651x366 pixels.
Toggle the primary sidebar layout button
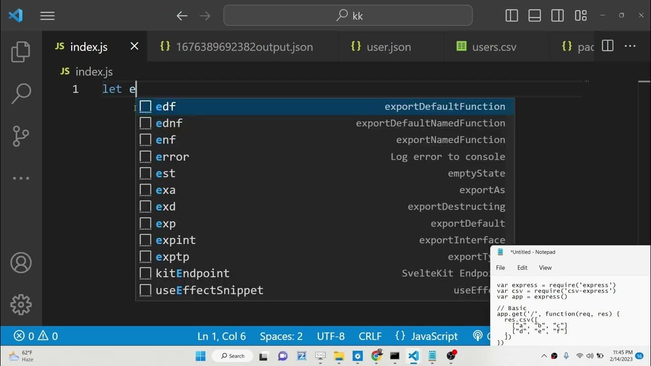pyautogui.click(x=512, y=16)
